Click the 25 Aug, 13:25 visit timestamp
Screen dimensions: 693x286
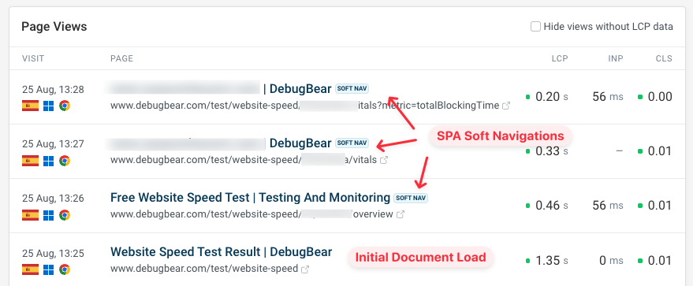coord(53,254)
